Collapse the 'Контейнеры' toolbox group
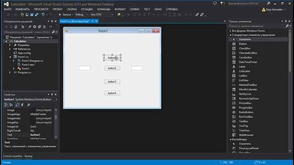This screenshot has height=165, width=294. (231, 139)
